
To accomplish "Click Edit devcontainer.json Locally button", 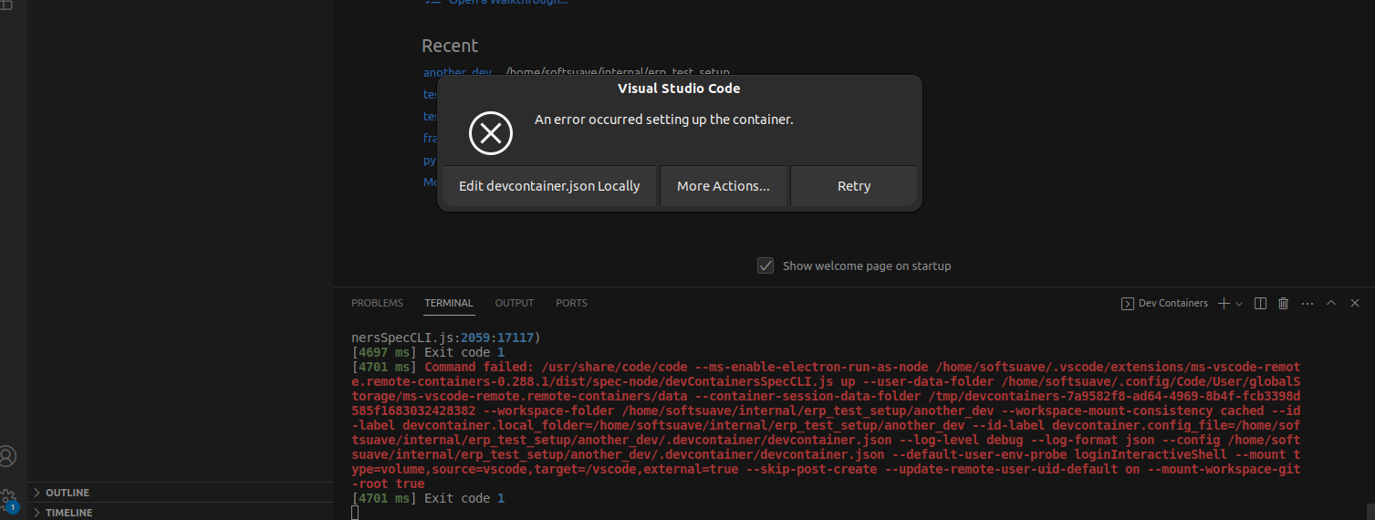I will pos(549,186).
